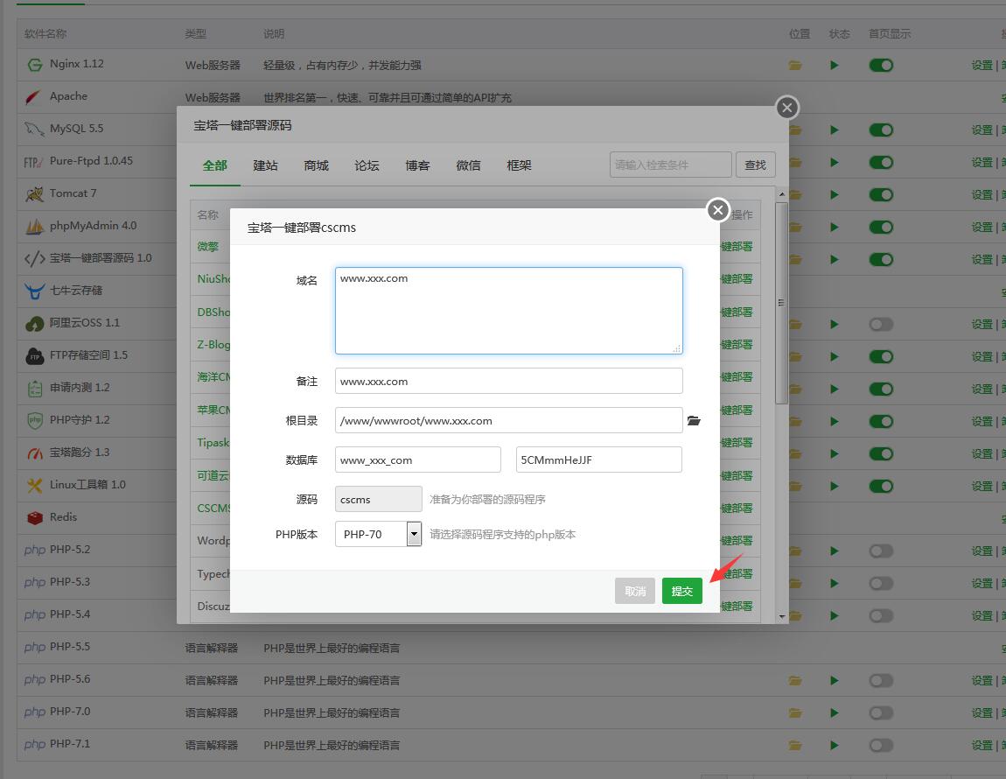Focus the database password field
This screenshot has height=779, width=1006.
coord(598,460)
